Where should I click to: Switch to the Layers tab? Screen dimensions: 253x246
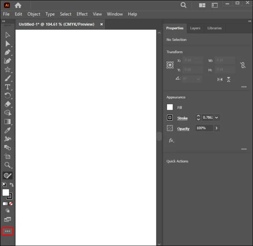click(x=195, y=28)
